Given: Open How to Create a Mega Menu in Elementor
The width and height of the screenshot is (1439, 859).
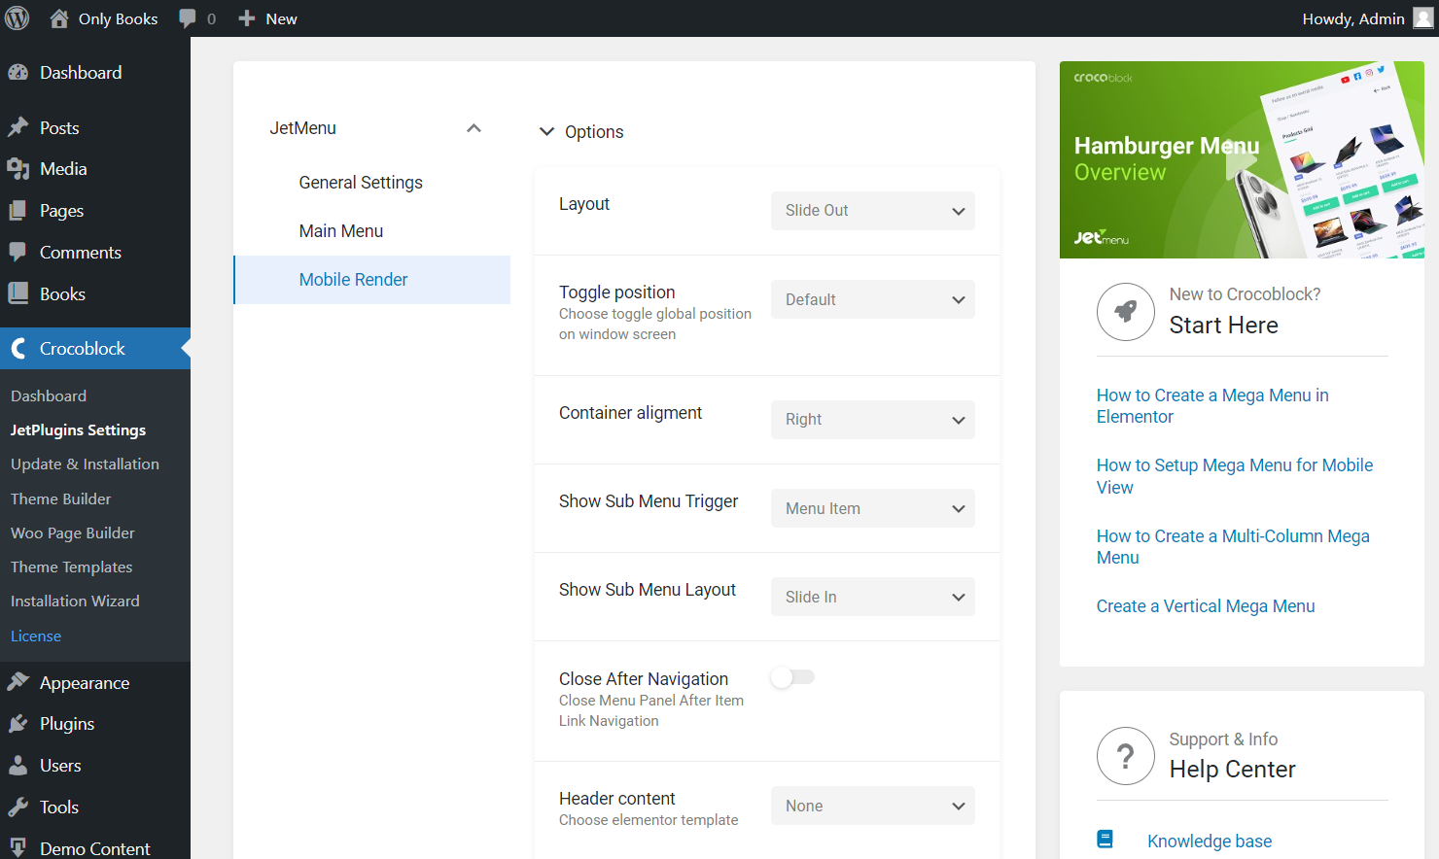Looking at the screenshot, I should [x=1212, y=406].
